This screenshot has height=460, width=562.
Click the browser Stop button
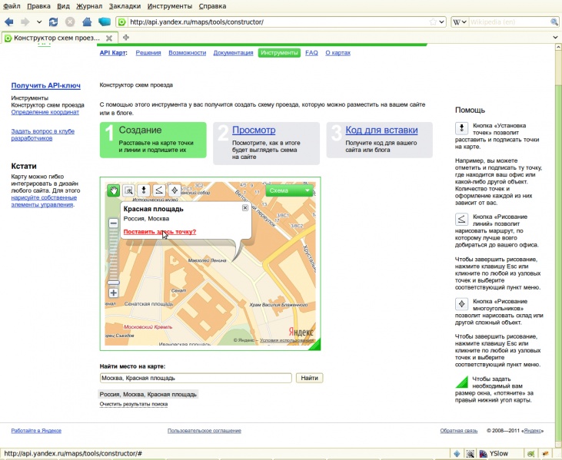(x=70, y=22)
